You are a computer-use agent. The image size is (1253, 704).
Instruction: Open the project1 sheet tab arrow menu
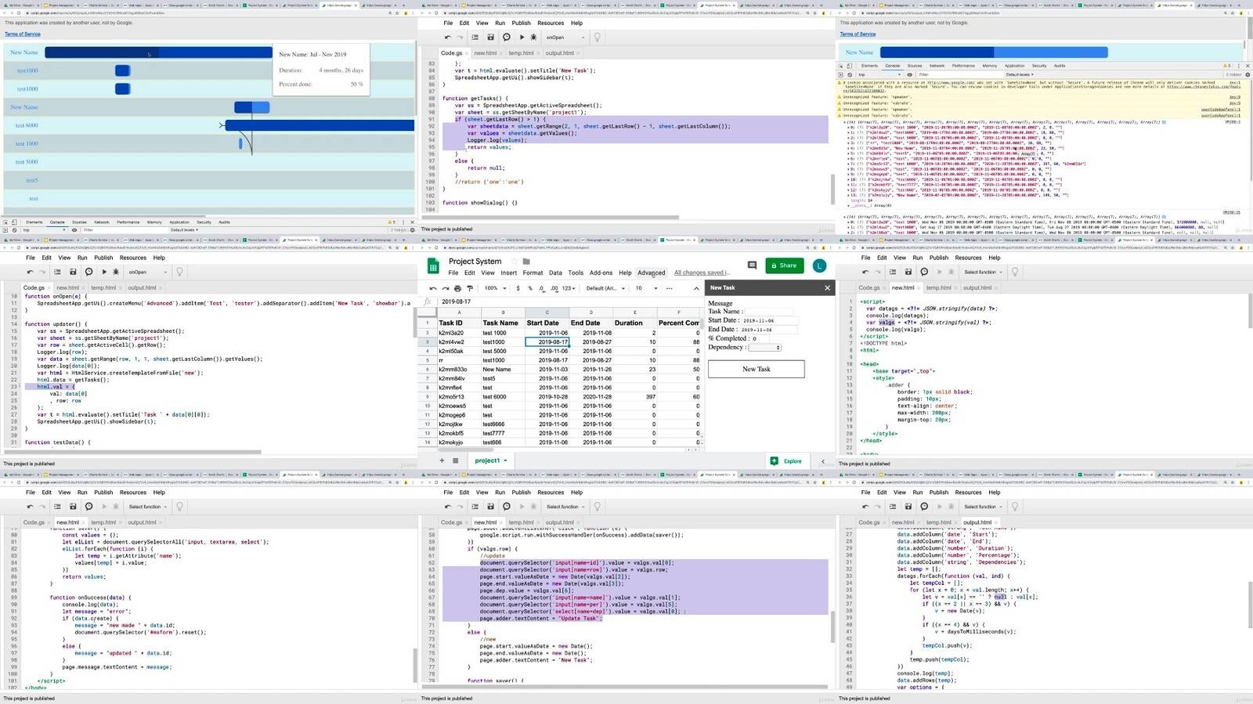pyautogui.click(x=505, y=460)
